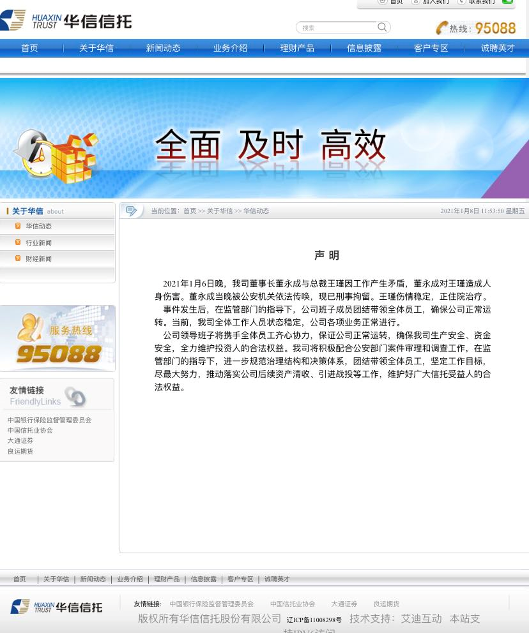Click the green icon at top right corner

pos(507,3)
